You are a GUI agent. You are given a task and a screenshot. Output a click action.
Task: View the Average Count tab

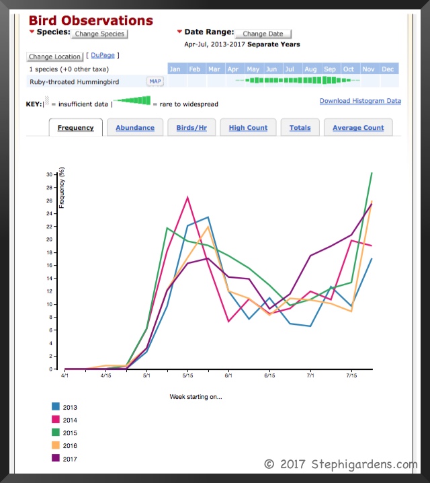358,128
